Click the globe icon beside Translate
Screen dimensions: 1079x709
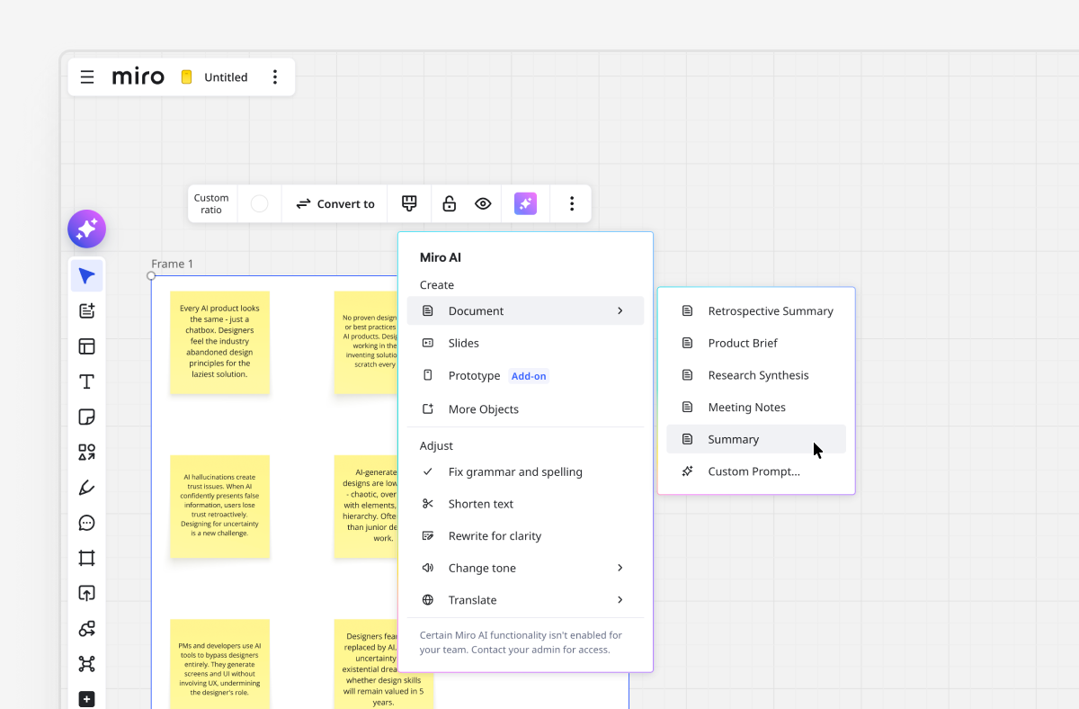coord(428,600)
